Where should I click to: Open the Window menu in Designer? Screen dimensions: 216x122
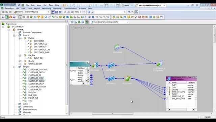[x=82, y=8]
